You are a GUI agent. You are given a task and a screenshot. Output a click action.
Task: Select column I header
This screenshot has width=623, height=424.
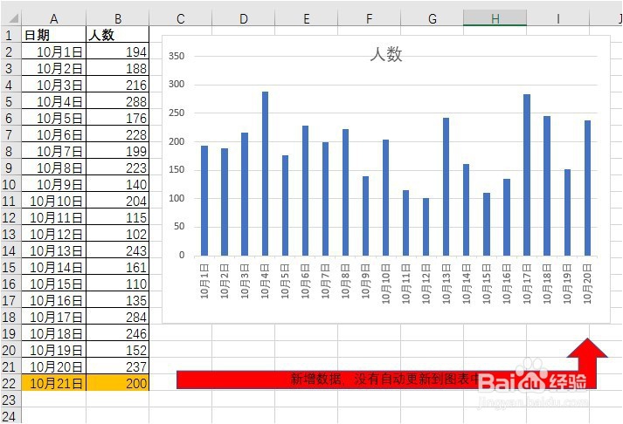557,18
